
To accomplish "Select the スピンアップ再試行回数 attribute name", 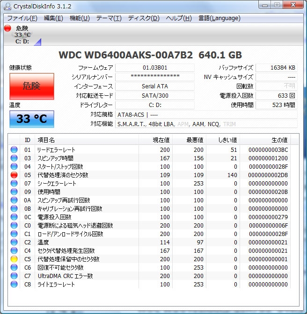I will [64, 200].
